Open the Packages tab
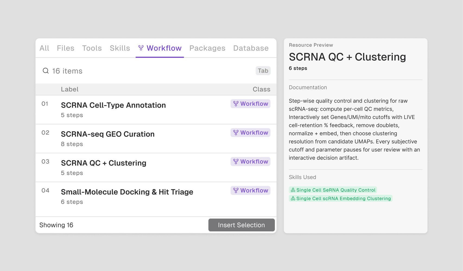 [x=207, y=48]
